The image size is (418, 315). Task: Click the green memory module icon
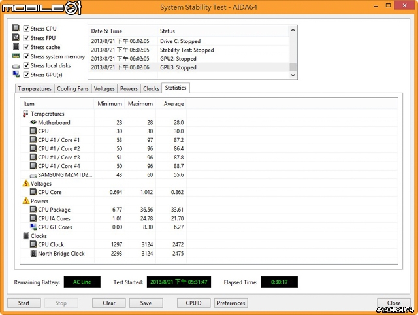pyautogui.click(x=16, y=56)
